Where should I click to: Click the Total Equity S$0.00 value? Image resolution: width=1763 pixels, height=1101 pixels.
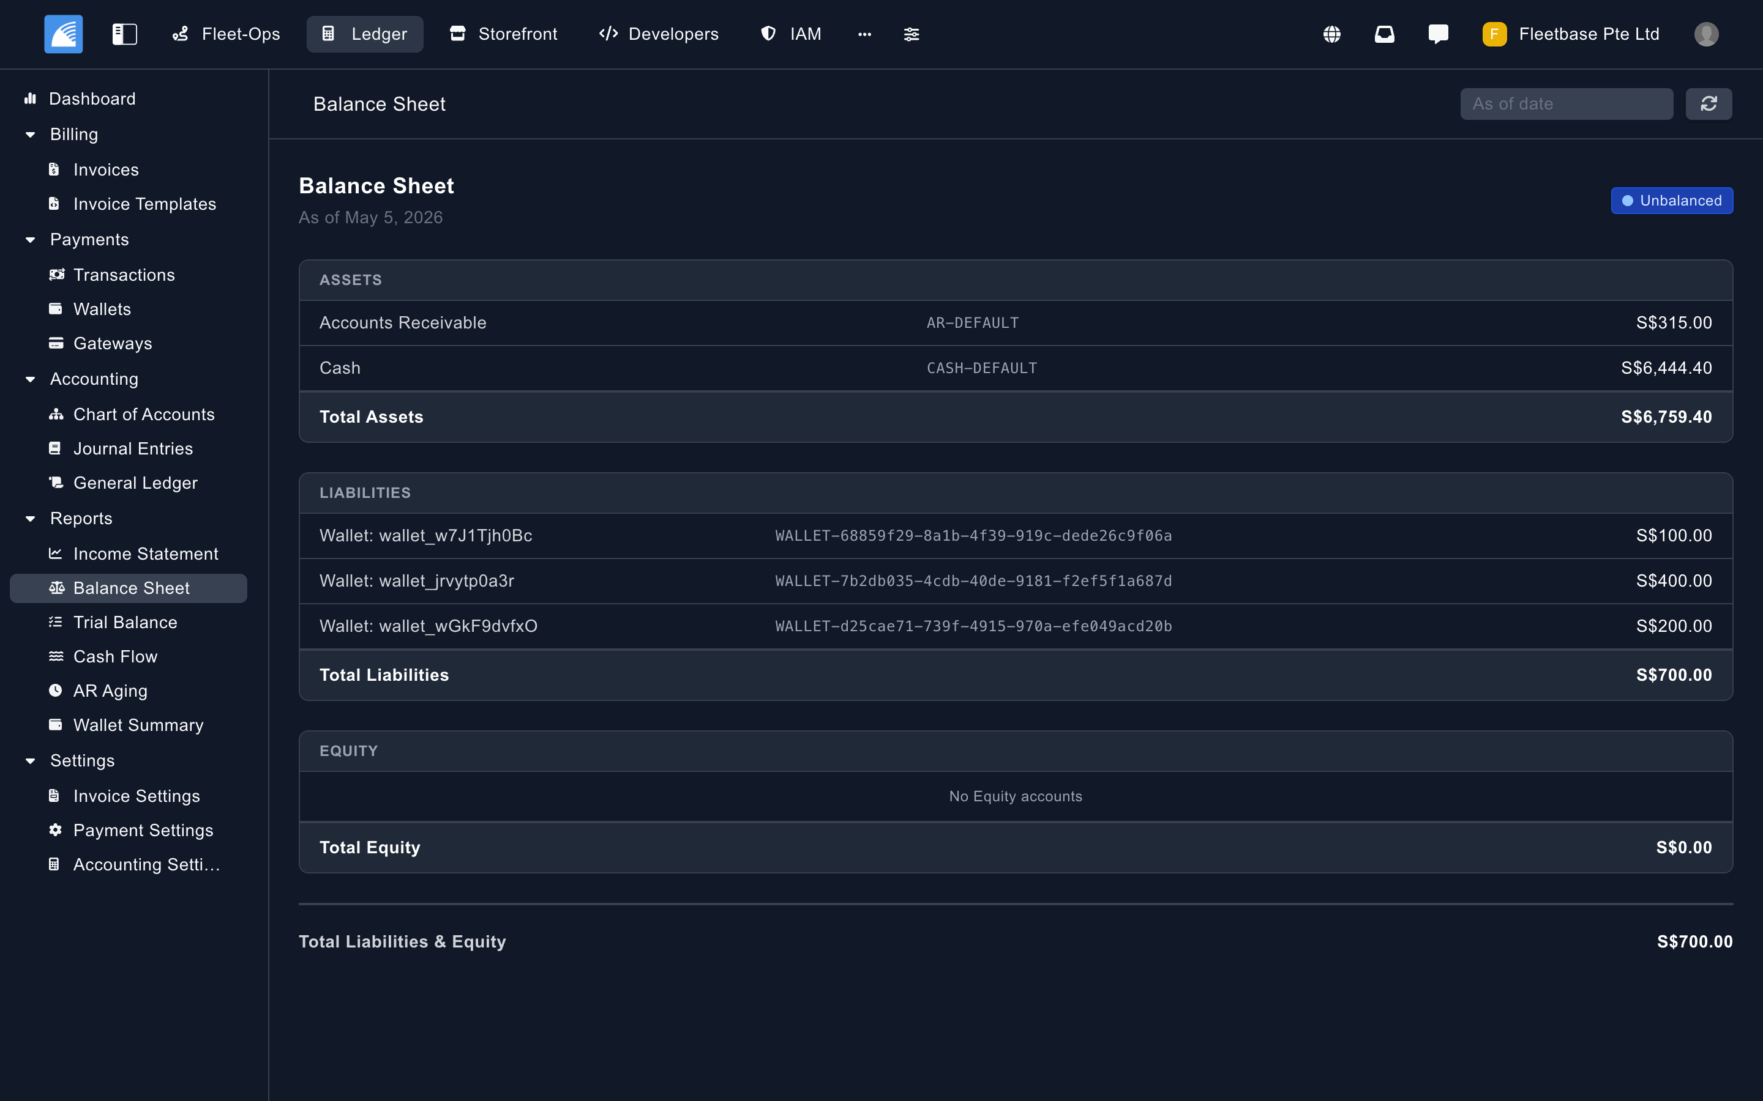(1683, 848)
